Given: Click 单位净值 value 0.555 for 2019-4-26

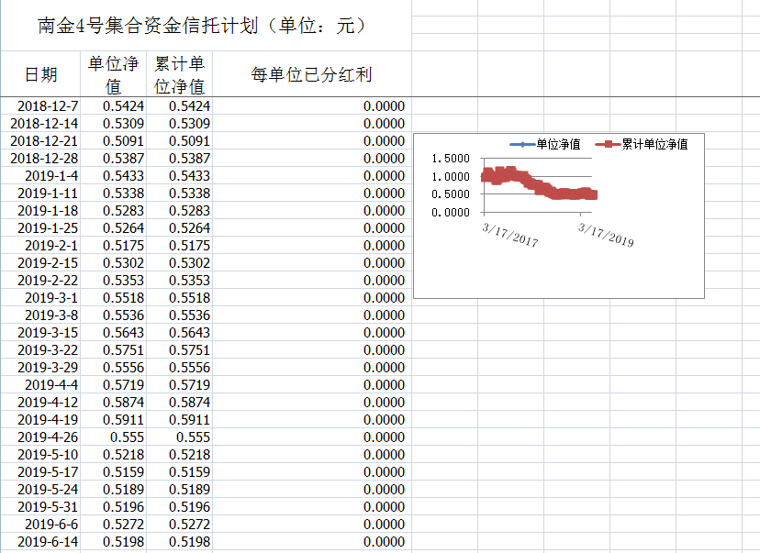Looking at the screenshot, I should click(114, 437).
